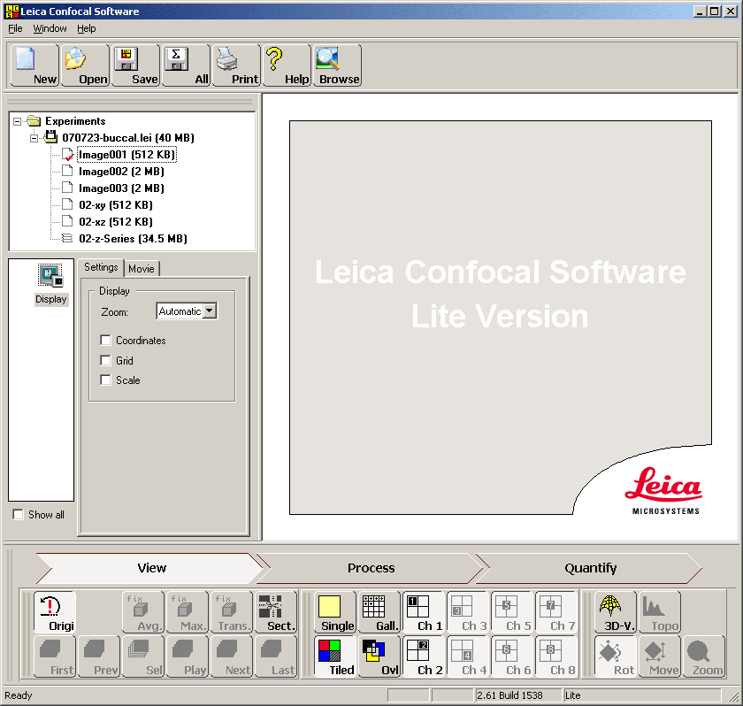The image size is (743, 706).
Task: Save the experiment with the Save button
Action: tap(135, 65)
